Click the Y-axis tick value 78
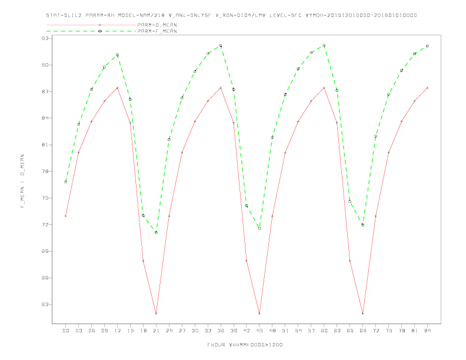The image size is (466, 360). pyautogui.click(x=45, y=171)
